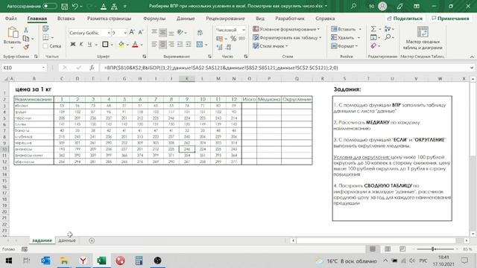The height and width of the screenshot is (268, 477).
Task: Click Мастер сводных таблиц и диаграмм button
Action: pos(423,38)
